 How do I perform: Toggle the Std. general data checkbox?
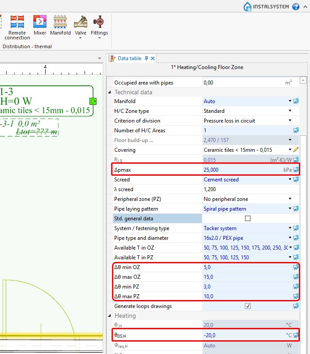[248, 219]
